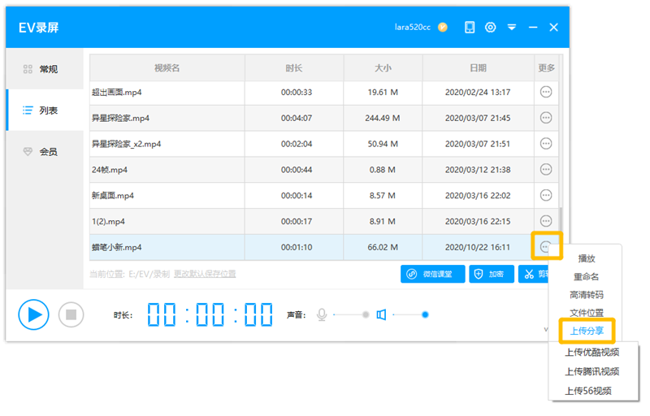Select 上传优酷视频 in the submenu
Screen dimensions: 650x416
[x=592, y=352]
